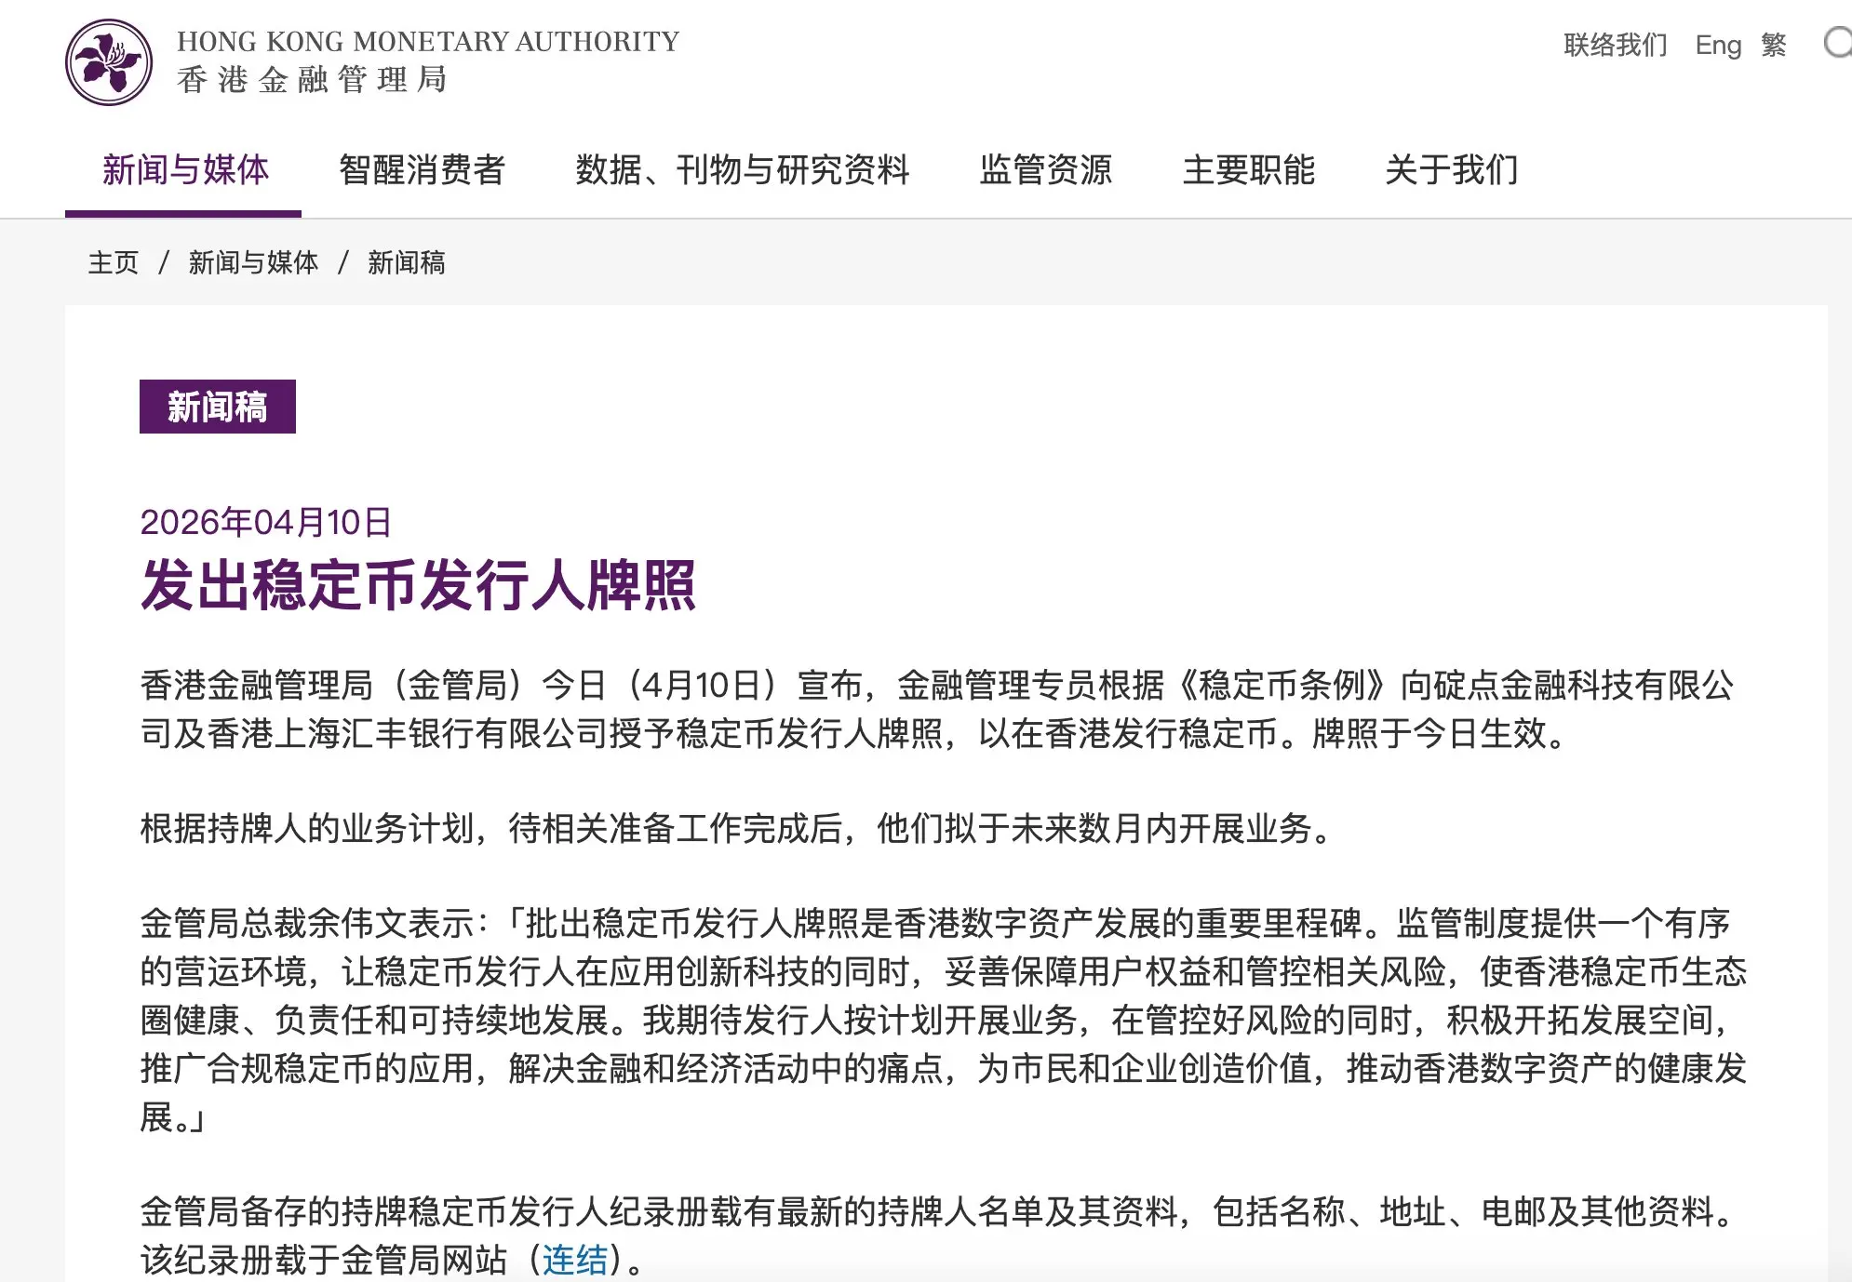Screen dimensions: 1852x1282
Task: Switch language to Eng
Action: point(1718,45)
